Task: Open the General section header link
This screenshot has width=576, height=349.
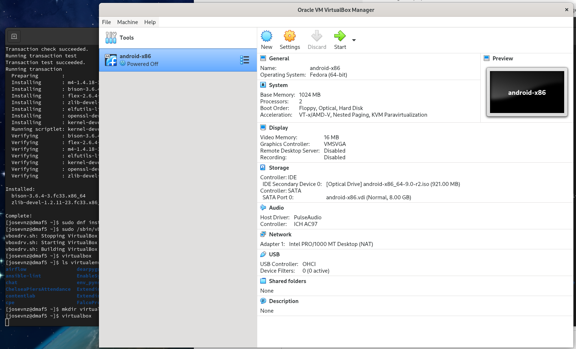Action: coord(279,59)
